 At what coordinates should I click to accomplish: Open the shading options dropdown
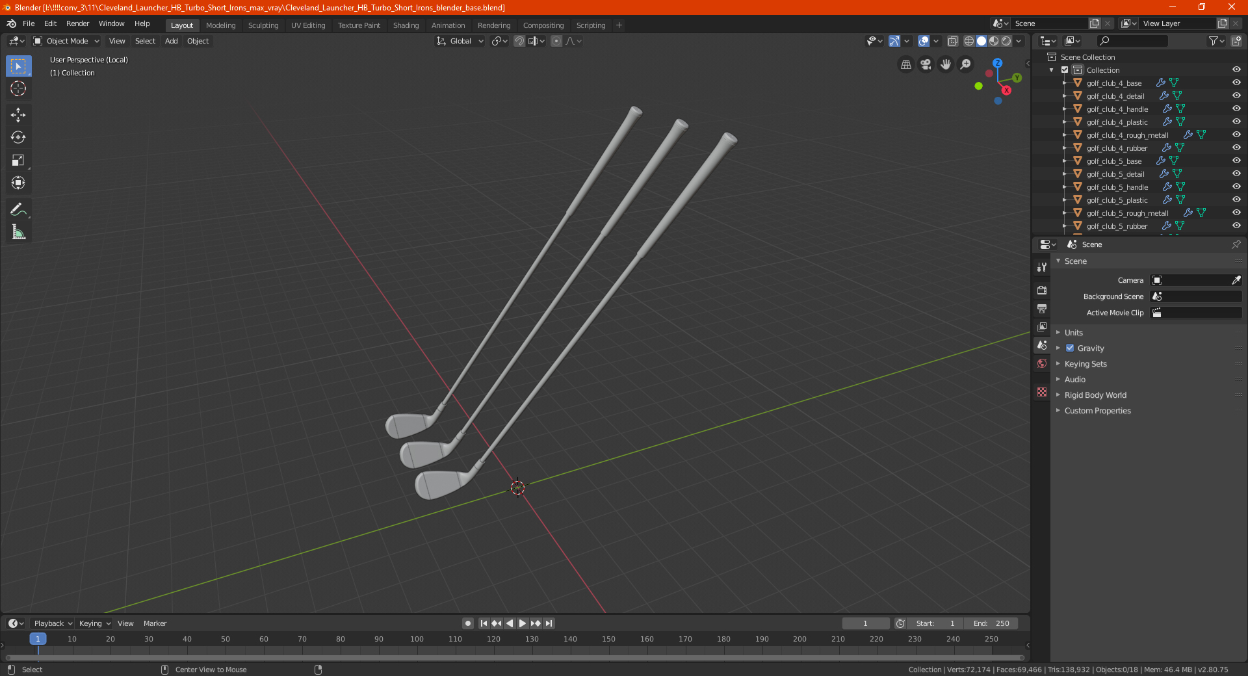(1019, 41)
